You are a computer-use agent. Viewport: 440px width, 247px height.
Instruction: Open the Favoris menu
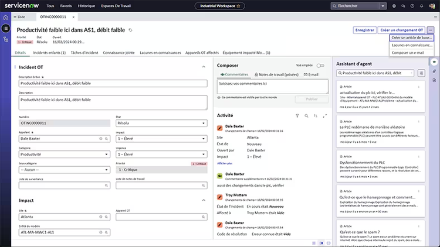(x=66, y=6)
